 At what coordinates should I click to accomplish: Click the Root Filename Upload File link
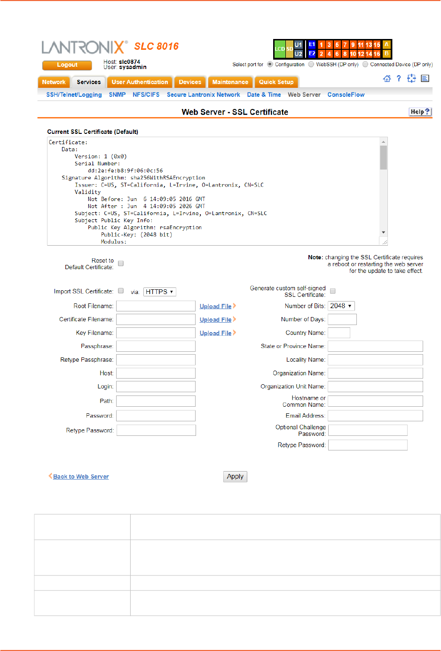pos(215,306)
